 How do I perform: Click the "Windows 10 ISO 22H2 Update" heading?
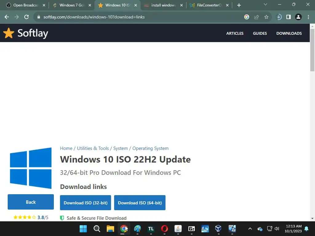click(x=126, y=159)
